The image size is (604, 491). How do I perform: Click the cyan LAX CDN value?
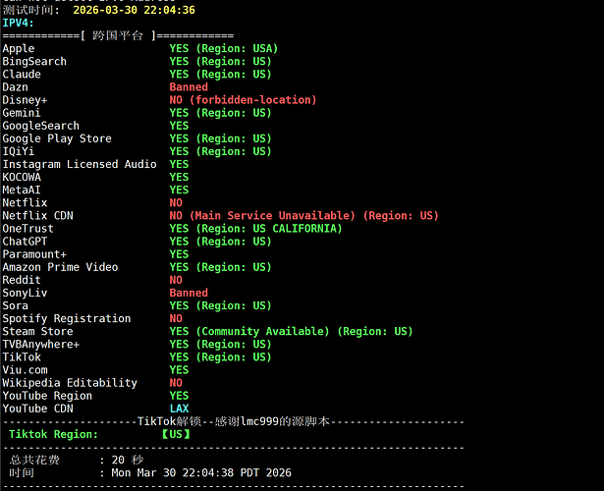pyautogui.click(x=179, y=409)
